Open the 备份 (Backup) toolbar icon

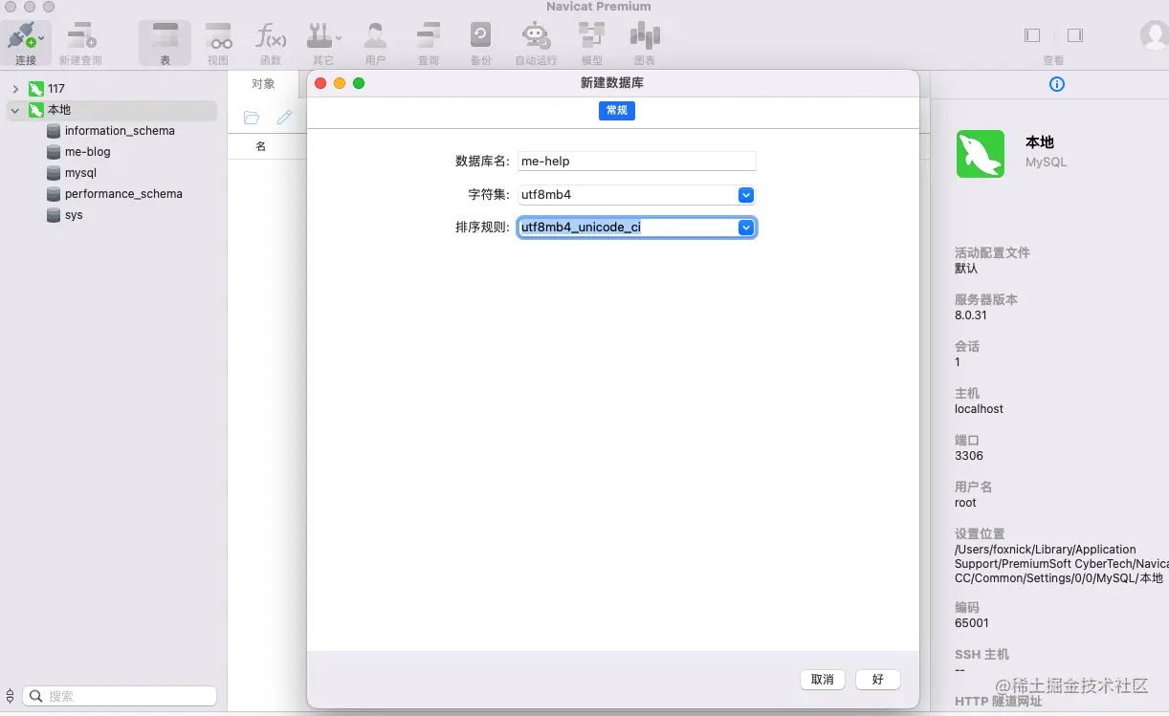(x=480, y=36)
